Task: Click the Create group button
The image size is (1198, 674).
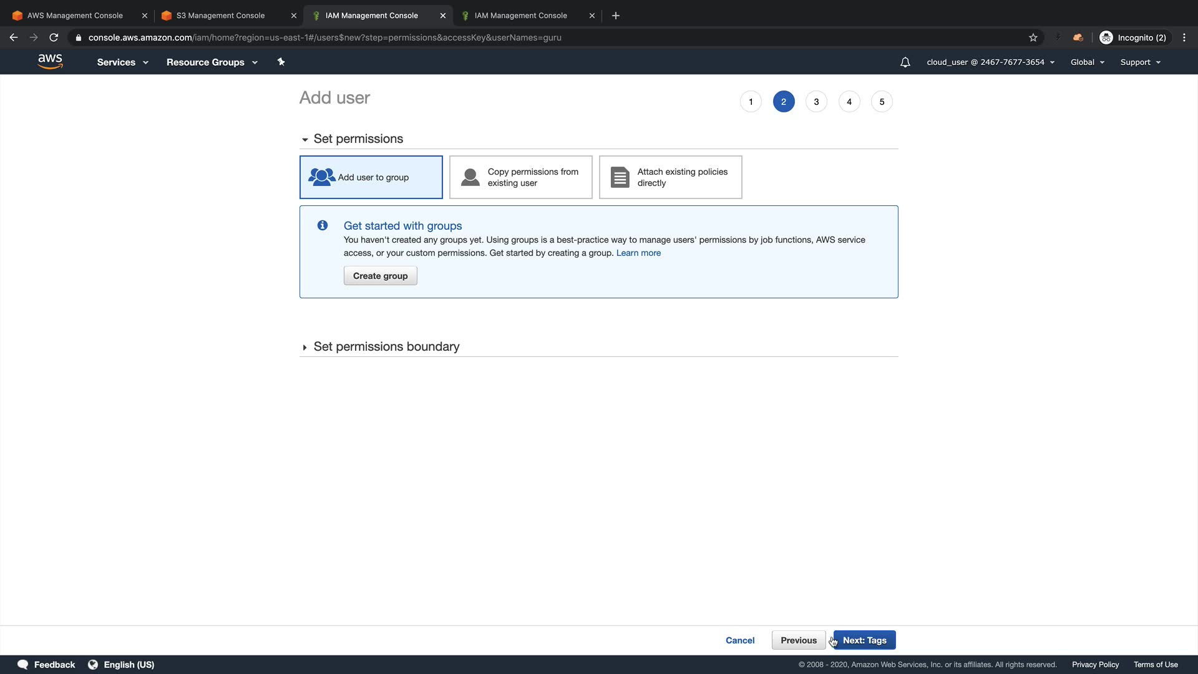Action: click(x=380, y=276)
